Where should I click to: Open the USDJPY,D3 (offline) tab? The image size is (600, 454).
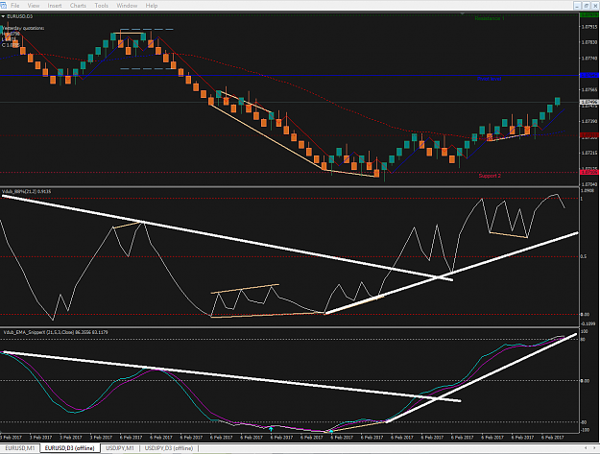point(169,448)
